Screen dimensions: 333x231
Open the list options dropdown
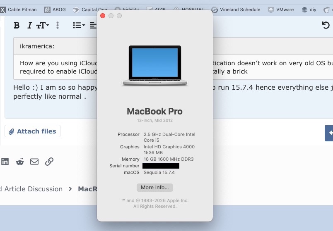click(x=79, y=25)
